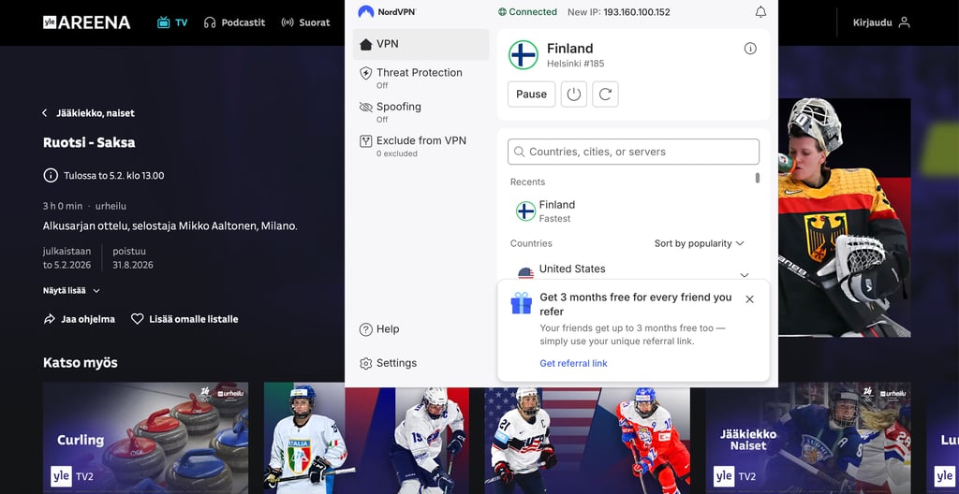Click the Ruotsi - Saksa title
Image resolution: width=959 pixels, height=494 pixels.
point(89,142)
